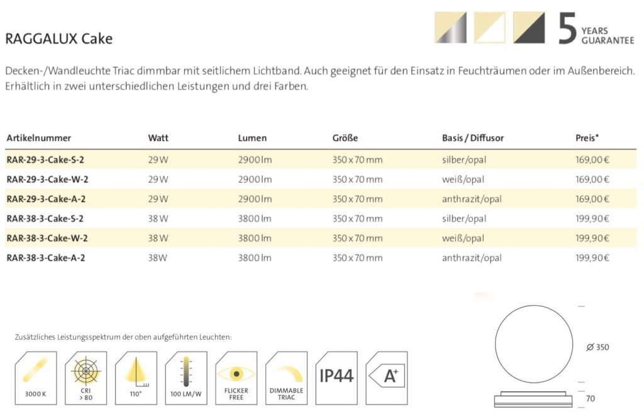Click the 169,00€ price in RAR-29-3-Cake-S-2 row
This screenshot has height=419, width=644.
pyautogui.click(x=592, y=160)
